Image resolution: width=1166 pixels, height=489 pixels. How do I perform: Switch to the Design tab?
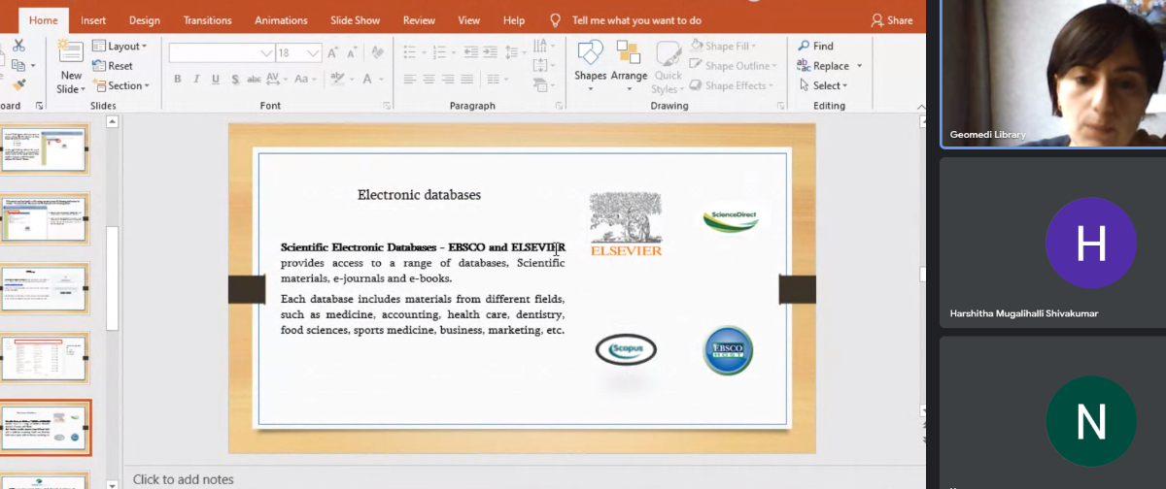click(144, 19)
